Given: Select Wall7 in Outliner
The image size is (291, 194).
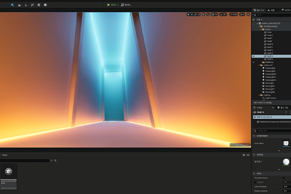Looking at the screenshot, I should [270, 38].
